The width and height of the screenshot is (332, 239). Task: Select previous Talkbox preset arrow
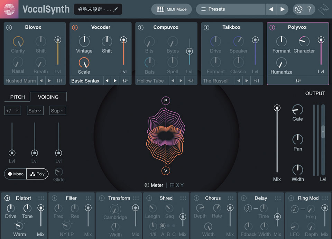239,81
